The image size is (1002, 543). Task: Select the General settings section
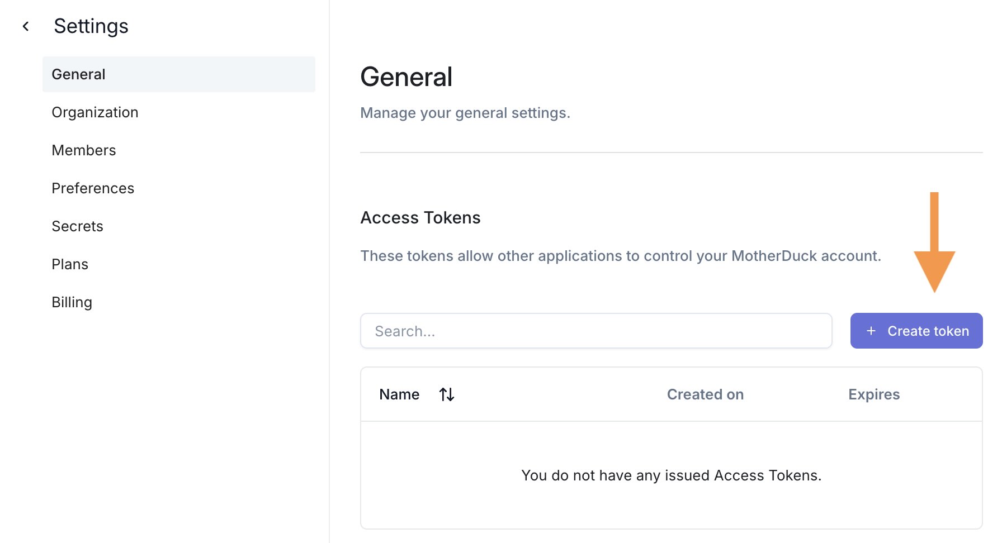78,74
